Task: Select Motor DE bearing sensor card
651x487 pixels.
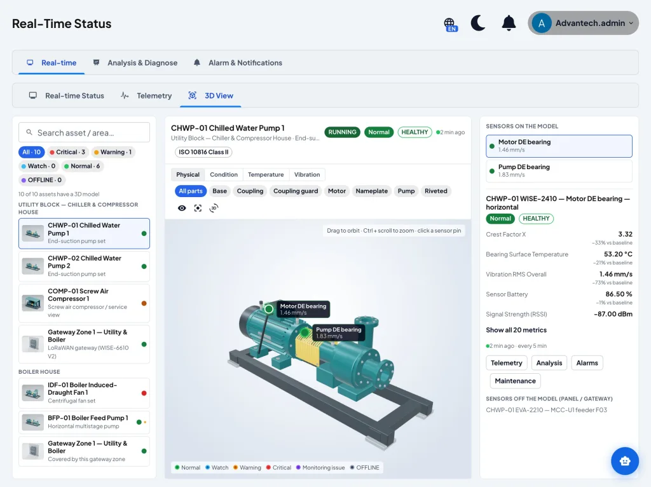Action: [x=559, y=146]
